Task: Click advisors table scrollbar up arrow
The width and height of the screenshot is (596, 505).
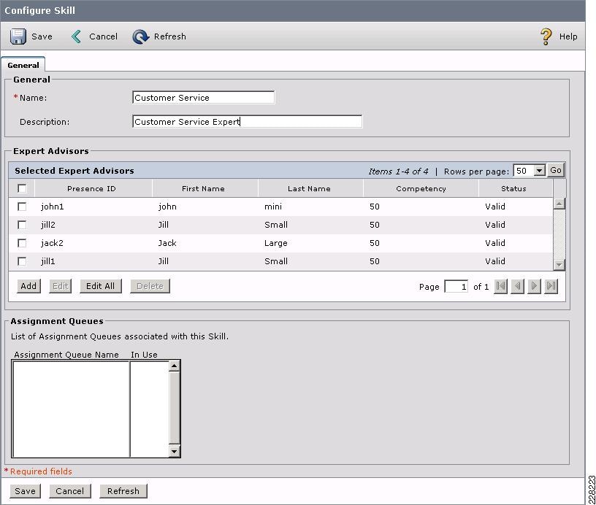Action: coord(559,204)
